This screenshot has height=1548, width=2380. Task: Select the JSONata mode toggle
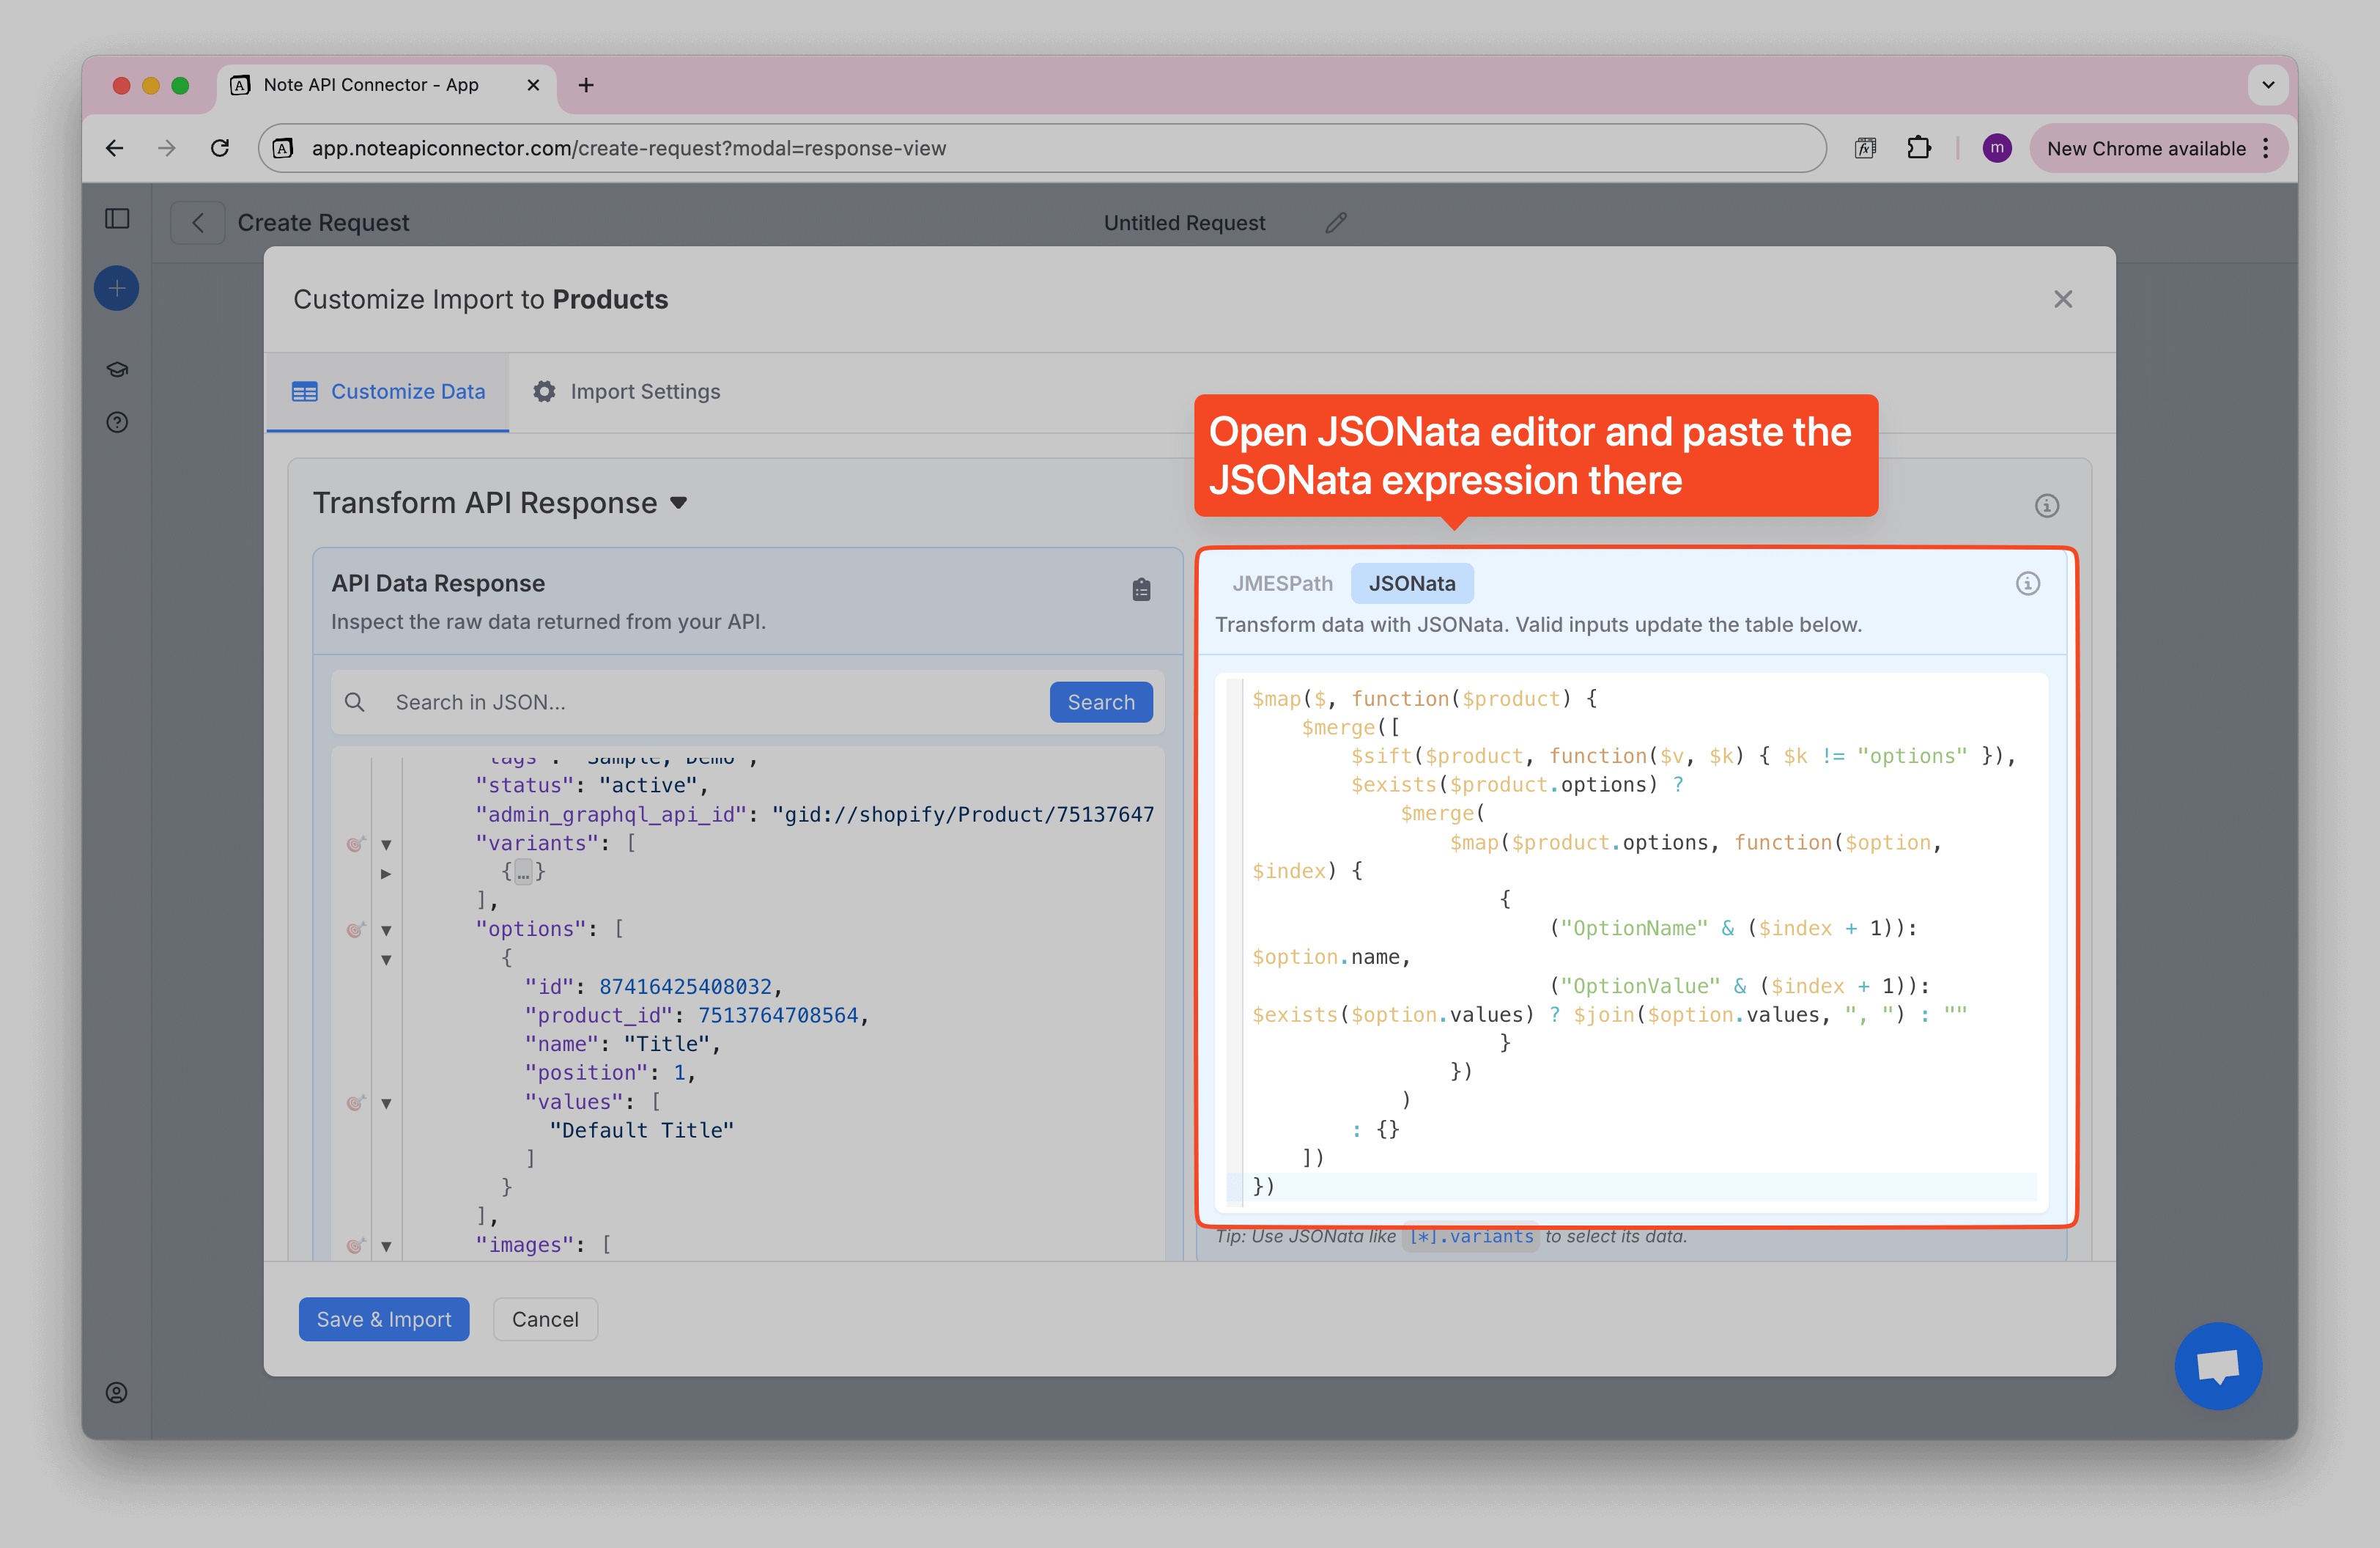click(x=1411, y=584)
